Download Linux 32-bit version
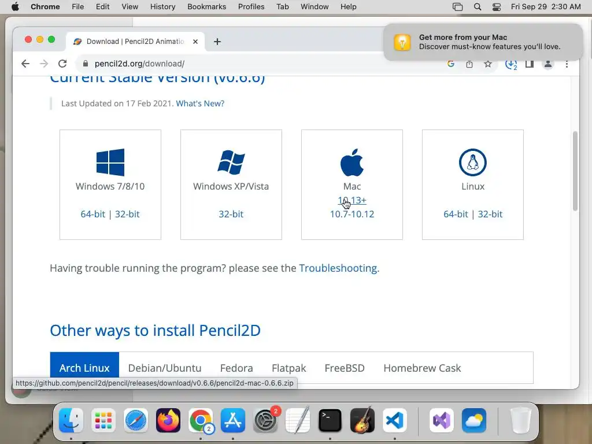The image size is (592, 444). (490, 214)
